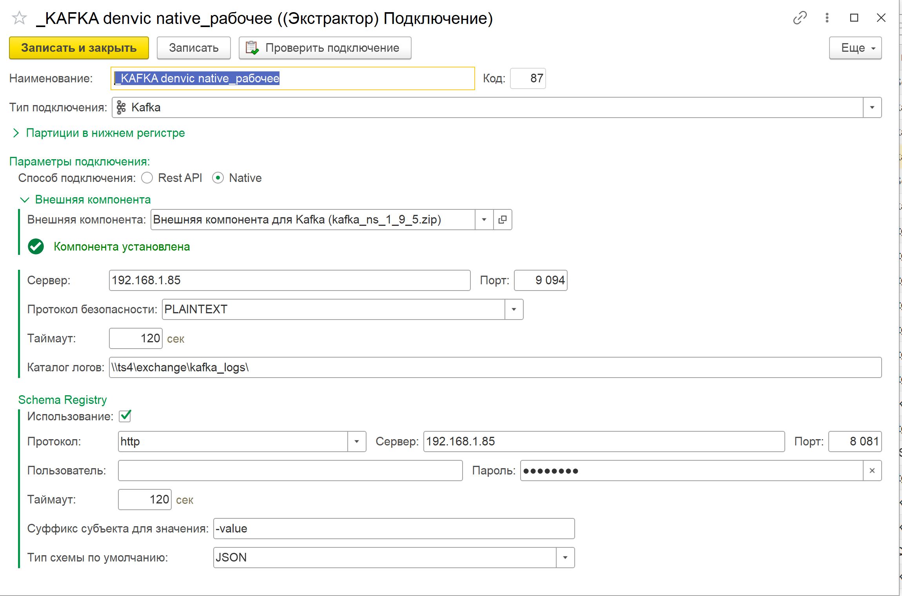The width and height of the screenshot is (902, 596).
Task: Click the Пользователь field
Action: (x=290, y=471)
